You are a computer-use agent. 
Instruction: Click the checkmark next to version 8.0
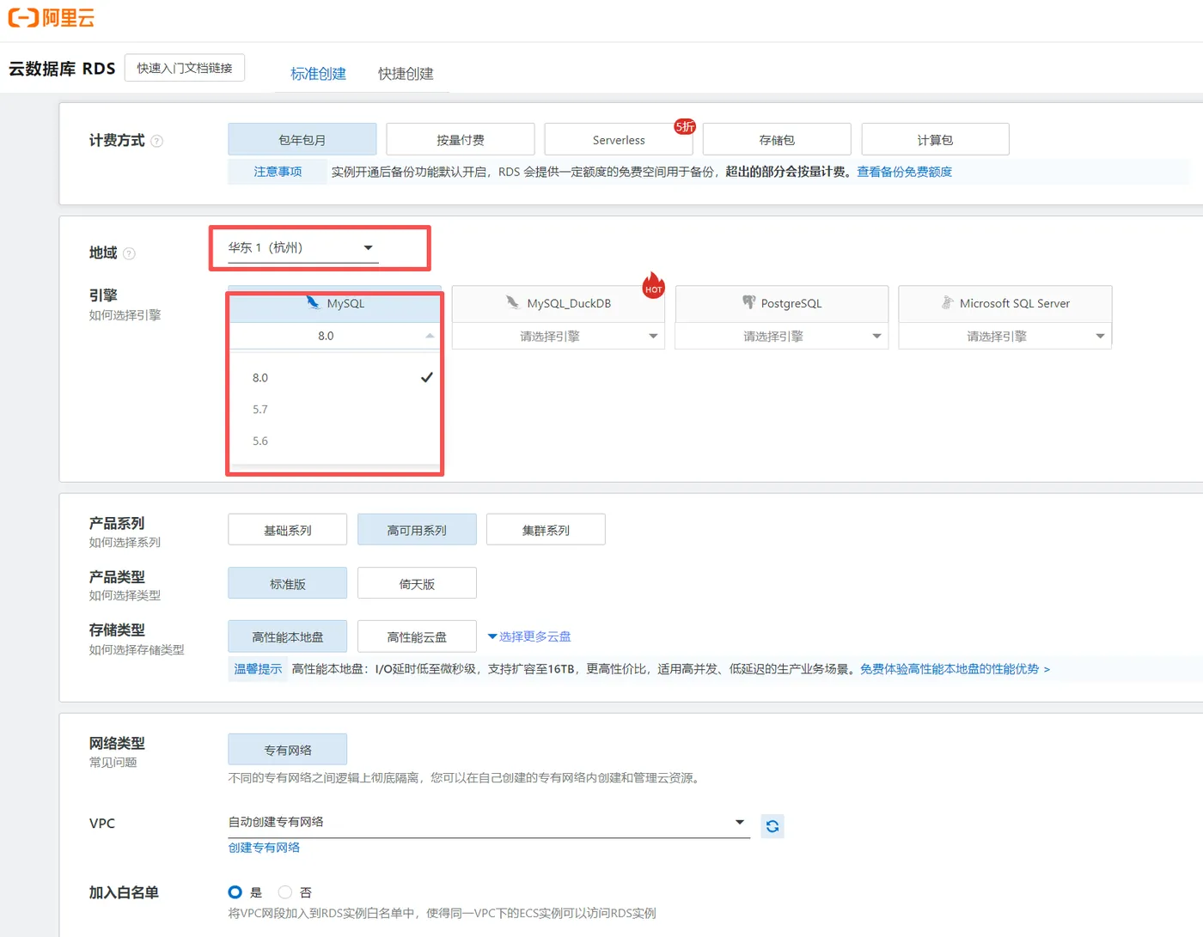click(x=426, y=377)
